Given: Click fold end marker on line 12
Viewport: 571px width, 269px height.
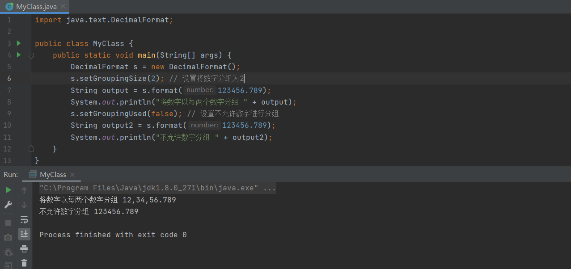Looking at the screenshot, I should pos(31,148).
